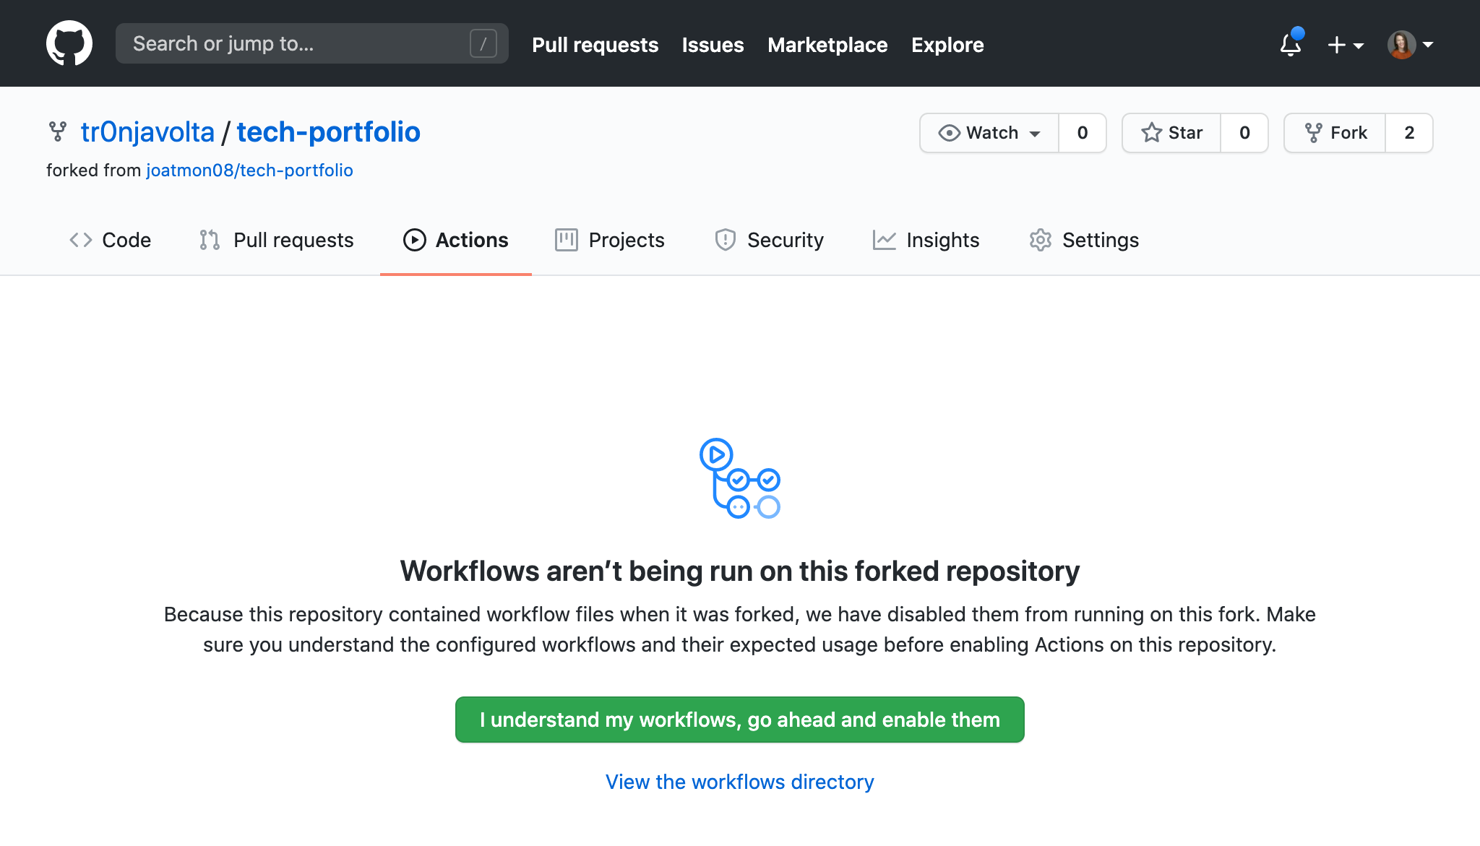Open the user avatar menu
Screen dimensions: 1480x846
coord(1410,45)
